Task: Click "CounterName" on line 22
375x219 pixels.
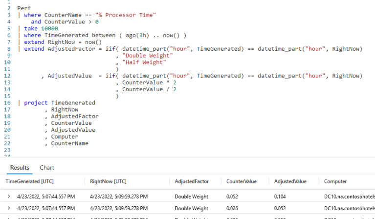Action: point(69,143)
